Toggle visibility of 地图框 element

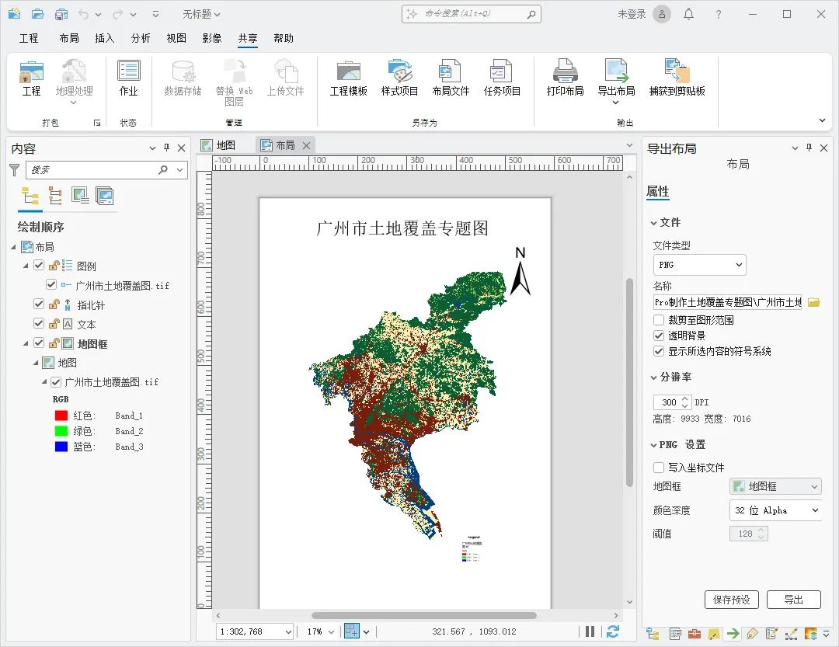tap(39, 343)
